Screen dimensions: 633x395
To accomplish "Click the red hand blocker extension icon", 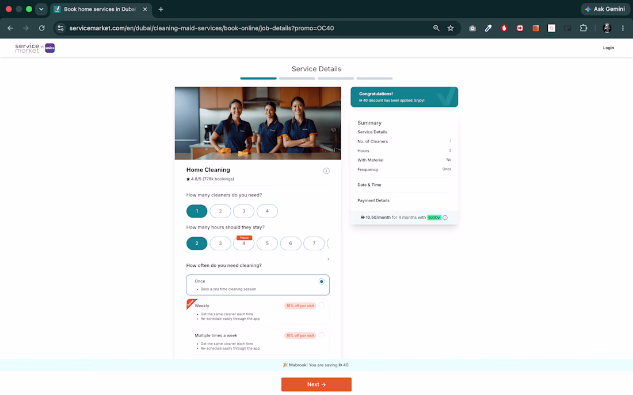I will click(x=504, y=28).
